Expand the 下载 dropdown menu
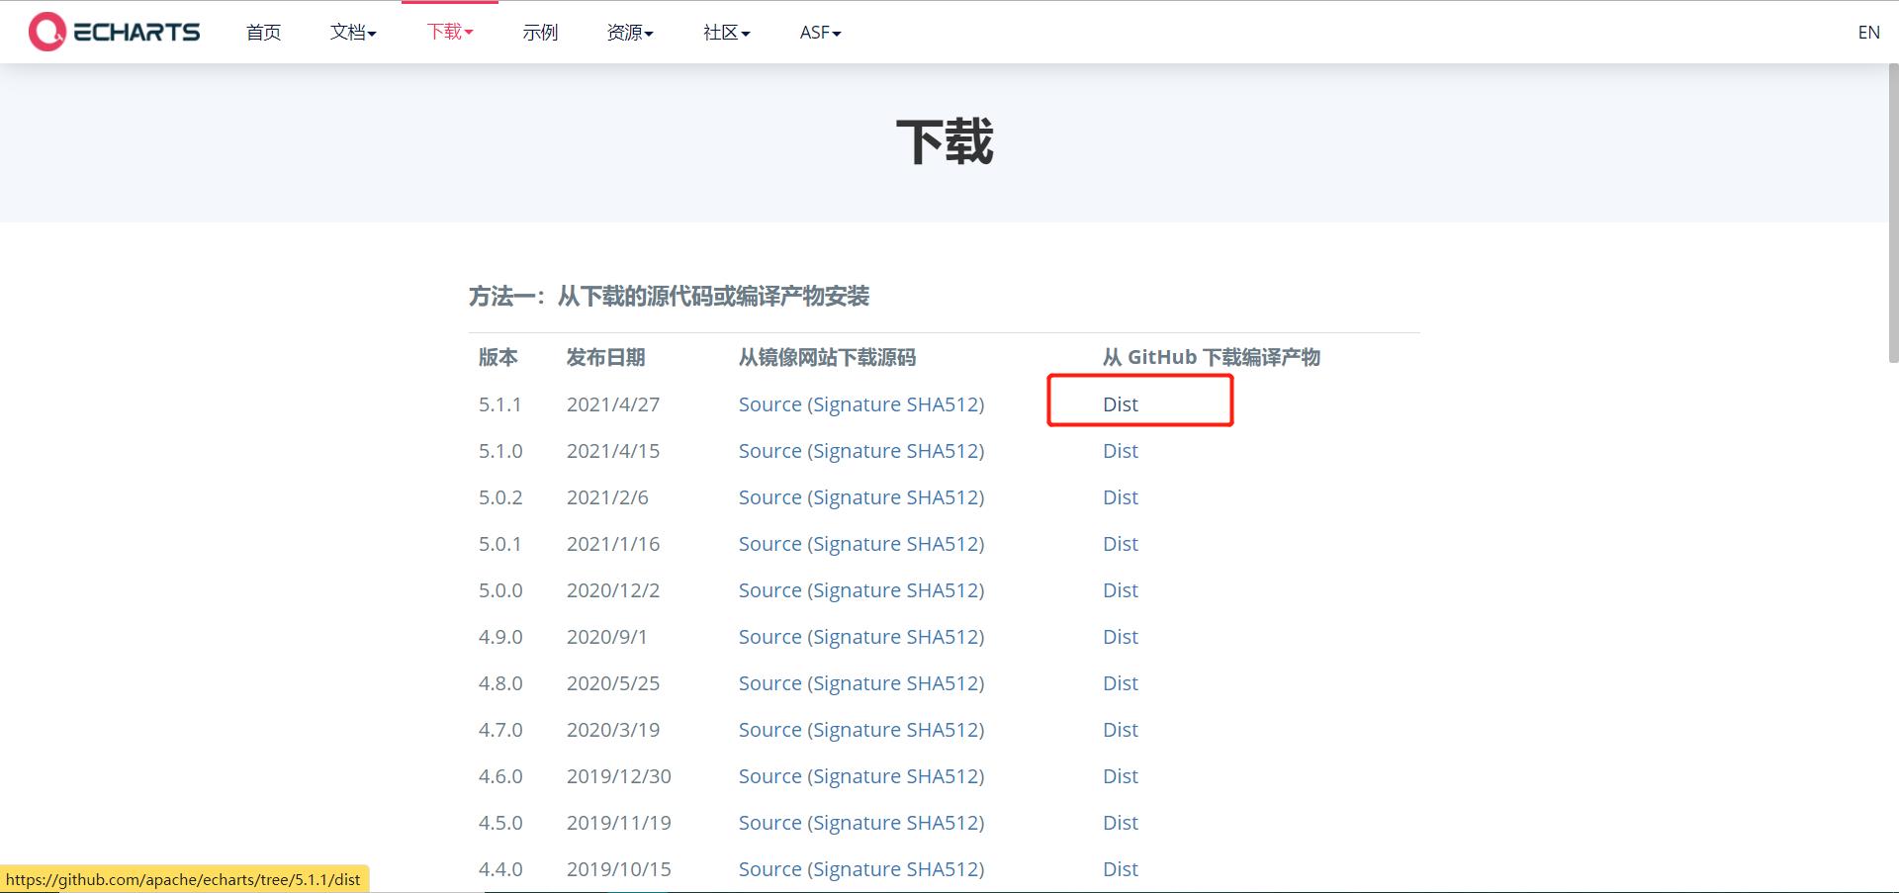This screenshot has height=893, width=1899. click(x=450, y=32)
